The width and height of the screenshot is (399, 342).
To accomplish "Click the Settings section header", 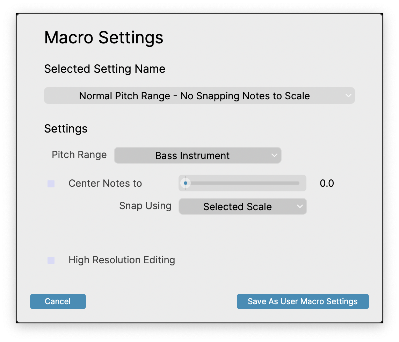I will pos(66,129).
